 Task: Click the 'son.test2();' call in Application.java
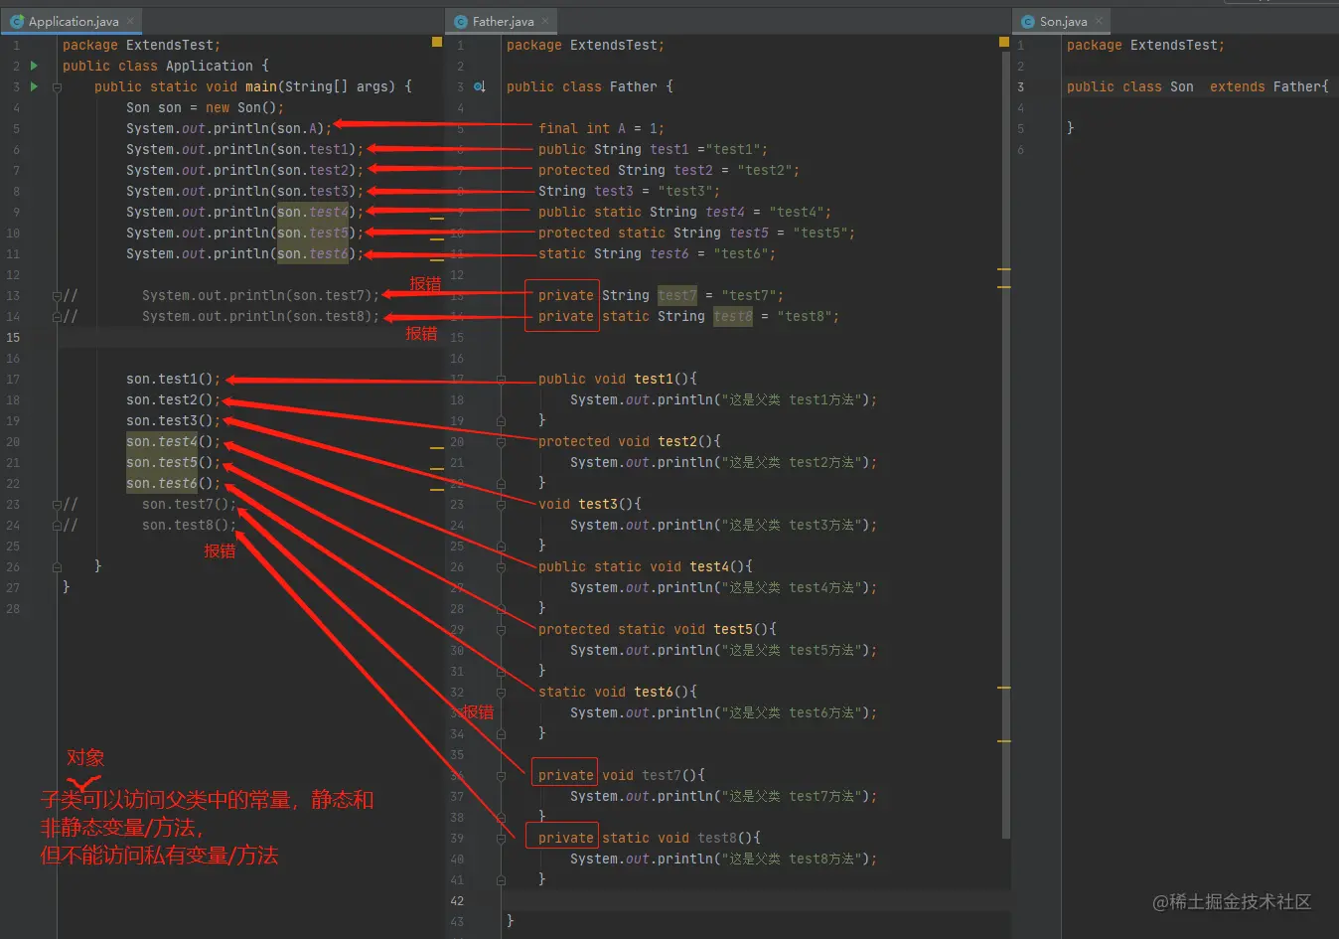(173, 399)
